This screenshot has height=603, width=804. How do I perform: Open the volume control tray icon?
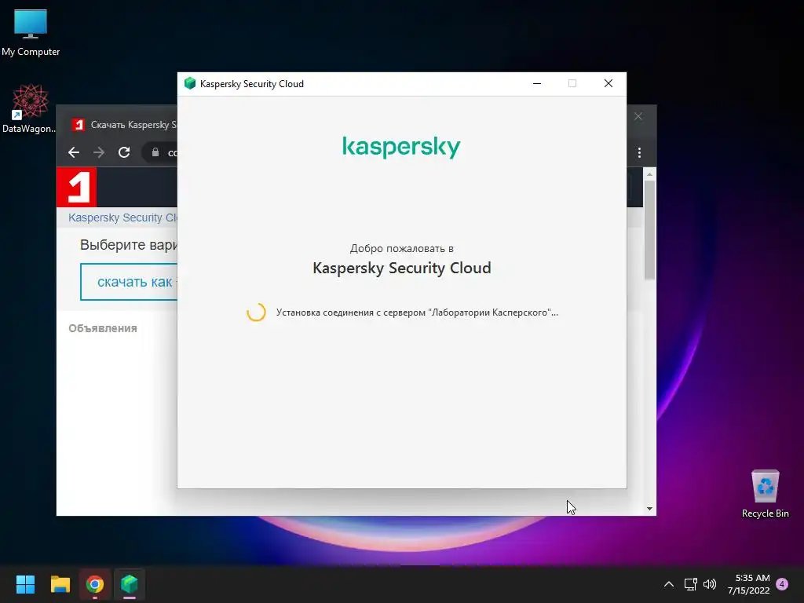(710, 584)
